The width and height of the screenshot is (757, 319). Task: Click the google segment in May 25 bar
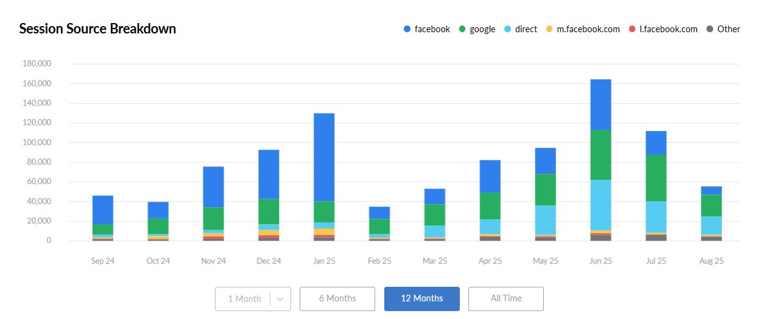545,190
